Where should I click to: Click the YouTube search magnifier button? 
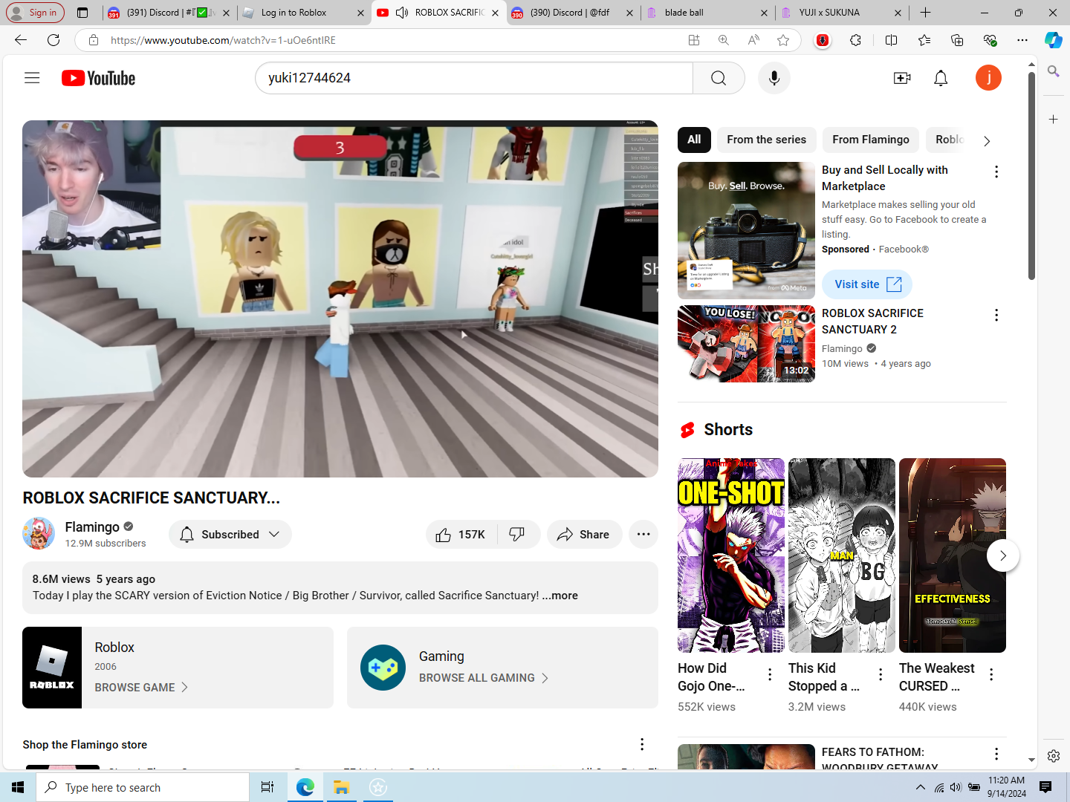pos(719,78)
